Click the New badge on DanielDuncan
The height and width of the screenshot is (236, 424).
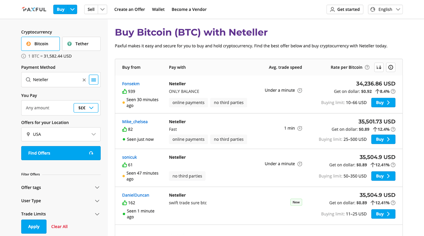click(x=296, y=202)
